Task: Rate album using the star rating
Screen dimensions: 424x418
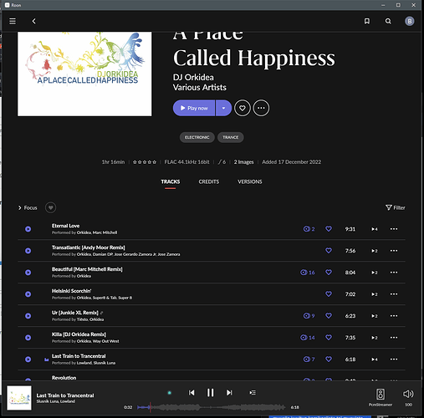Action: (145, 162)
